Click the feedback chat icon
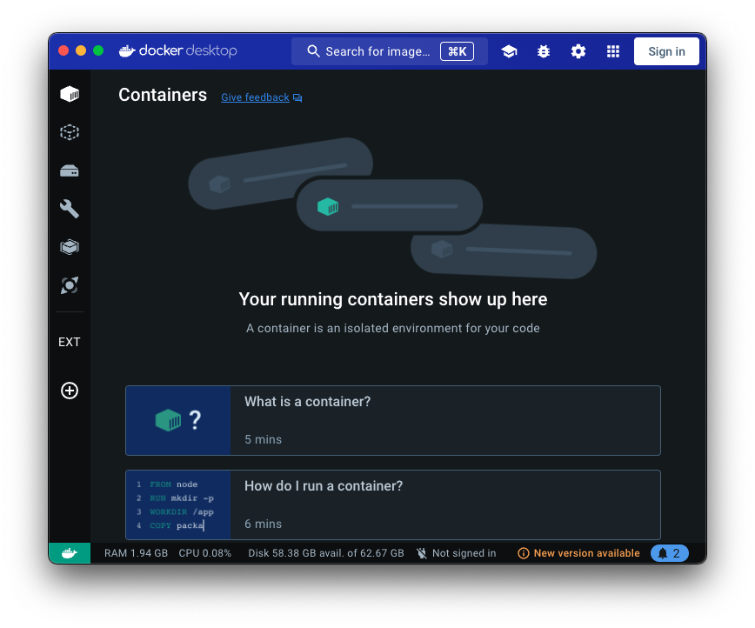755x628 pixels. pyautogui.click(x=297, y=97)
